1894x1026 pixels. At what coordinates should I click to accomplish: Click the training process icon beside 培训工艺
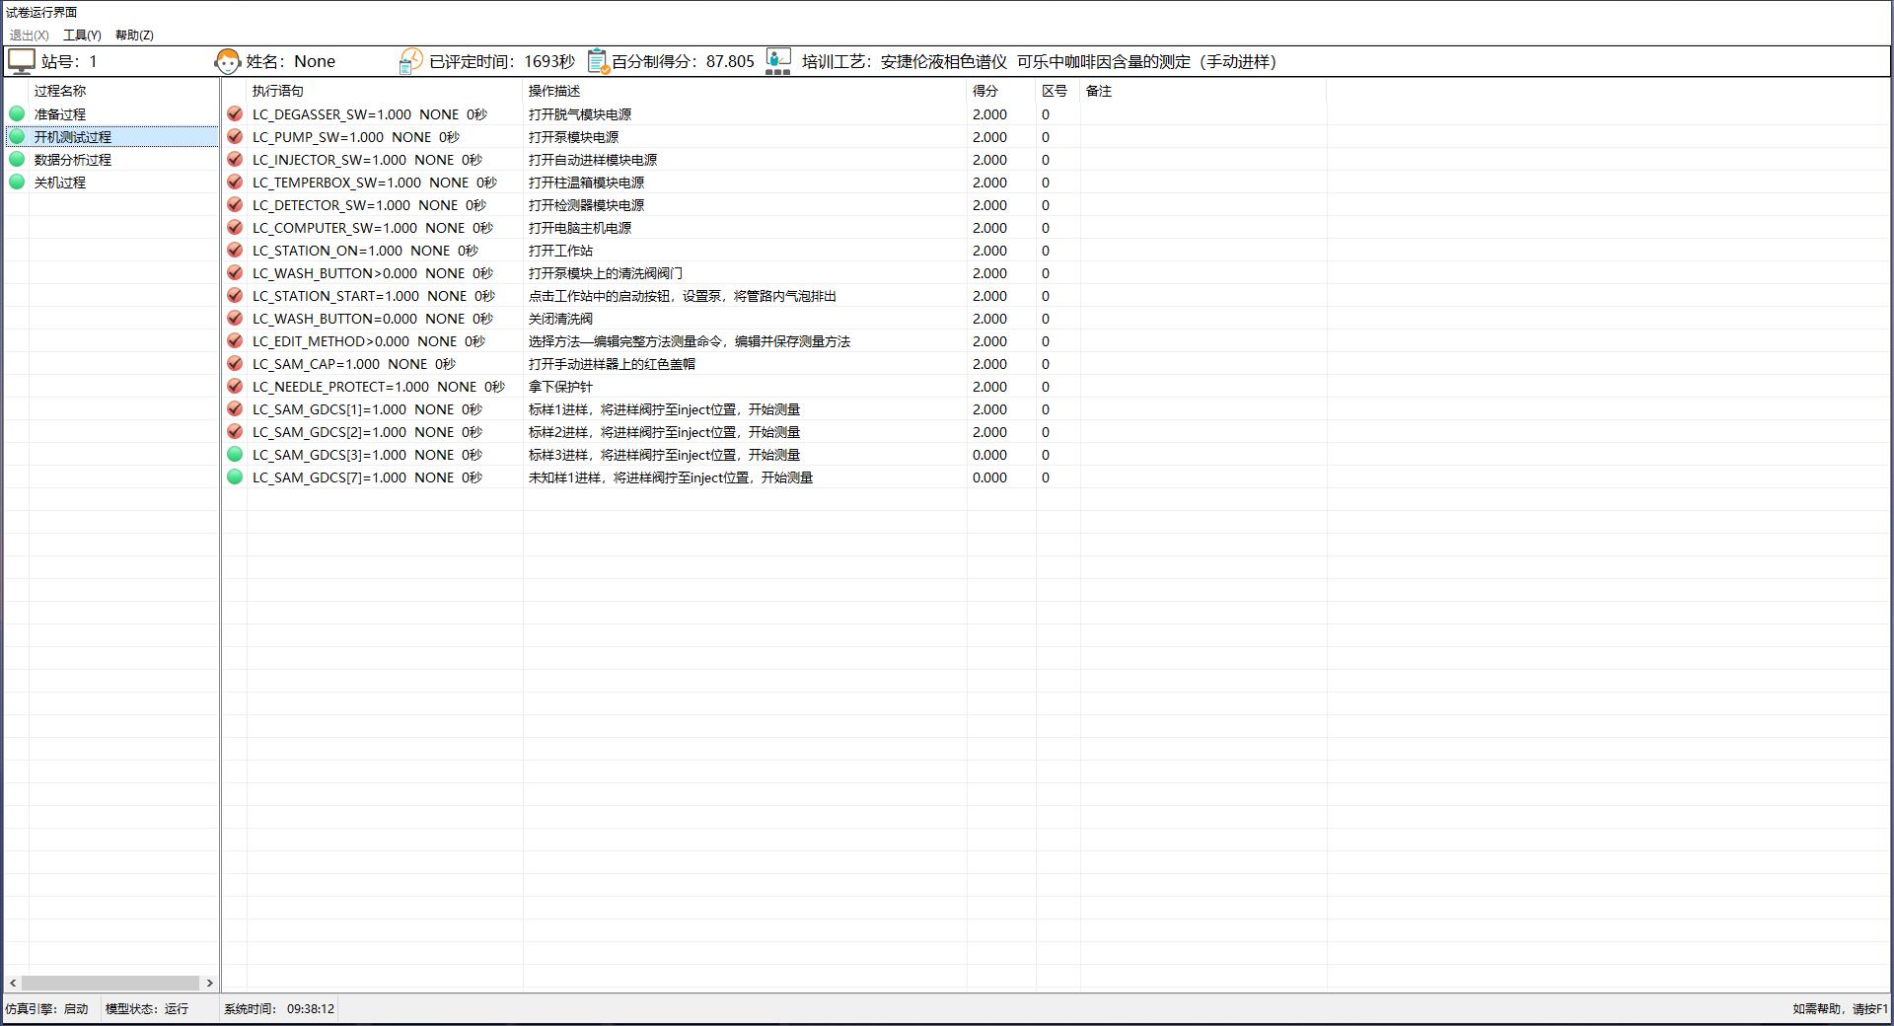778,61
